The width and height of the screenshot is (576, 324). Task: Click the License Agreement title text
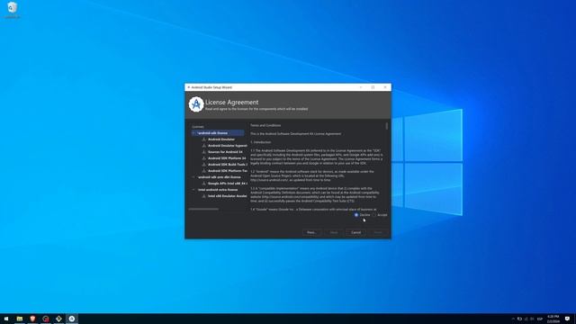coord(232,103)
